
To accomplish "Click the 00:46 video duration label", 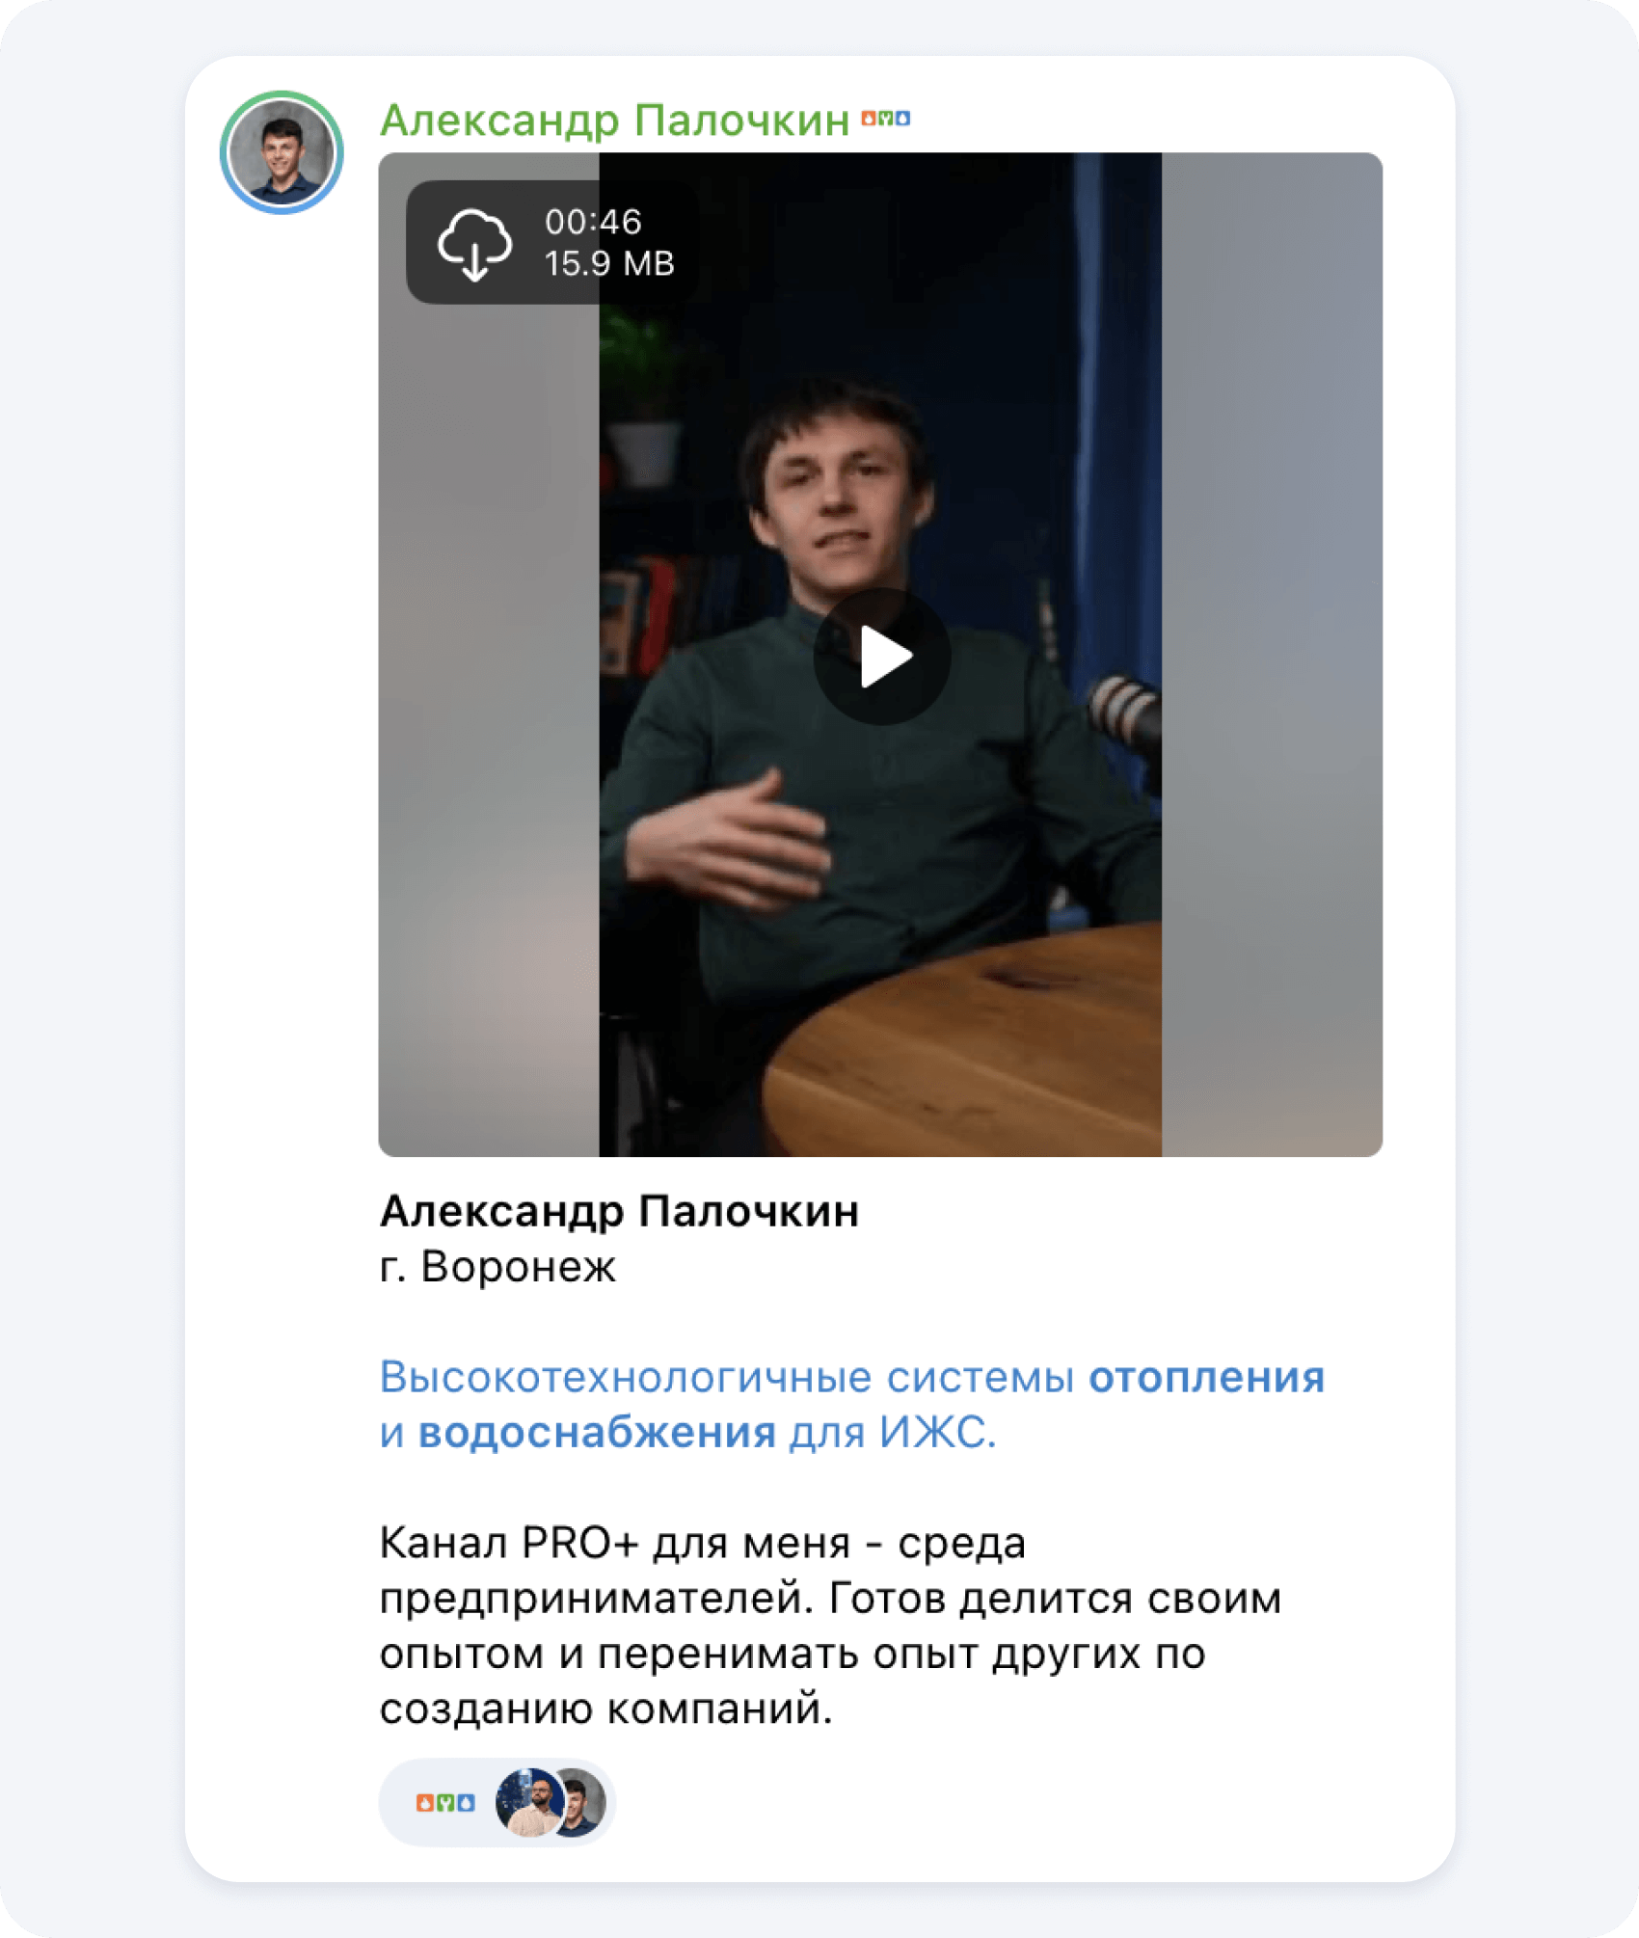I will coord(593,223).
